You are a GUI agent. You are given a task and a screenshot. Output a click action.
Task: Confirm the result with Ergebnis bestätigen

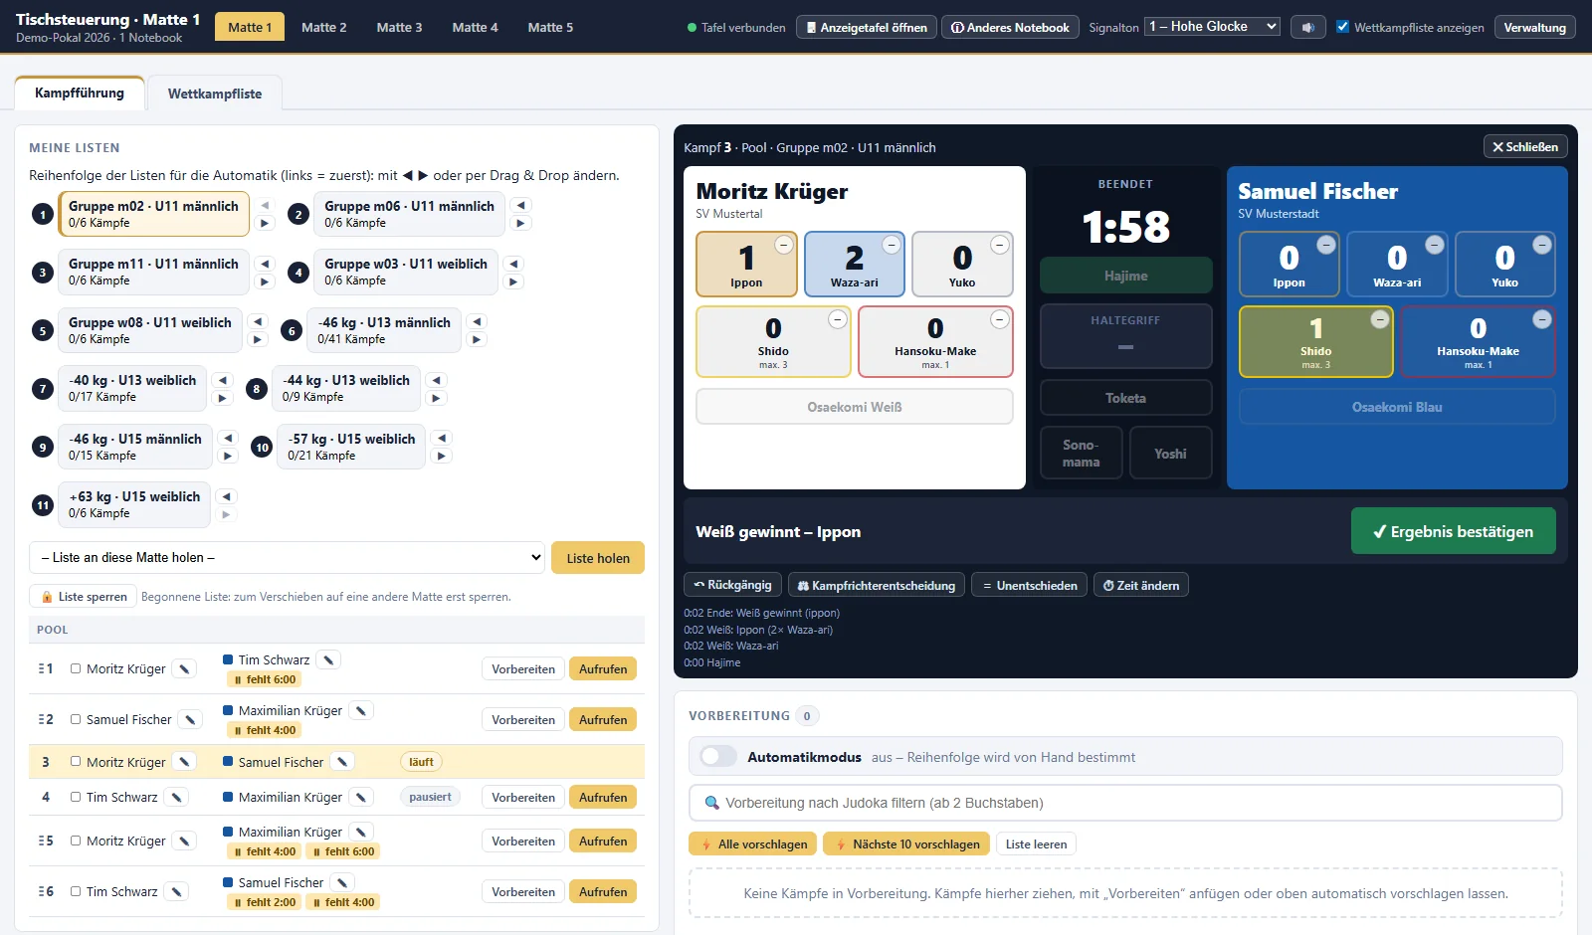(x=1453, y=531)
